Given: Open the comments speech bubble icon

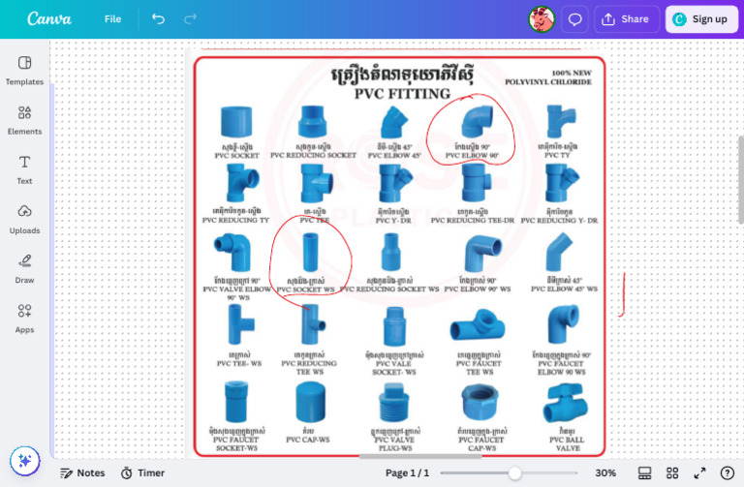Looking at the screenshot, I should [x=574, y=18].
